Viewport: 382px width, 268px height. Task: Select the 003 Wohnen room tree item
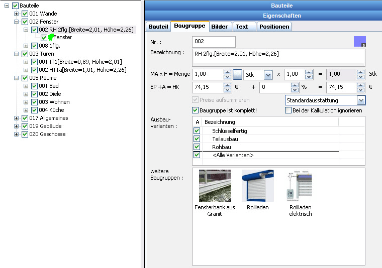(x=54, y=102)
